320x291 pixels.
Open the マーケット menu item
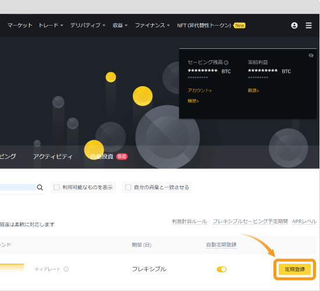coord(20,26)
